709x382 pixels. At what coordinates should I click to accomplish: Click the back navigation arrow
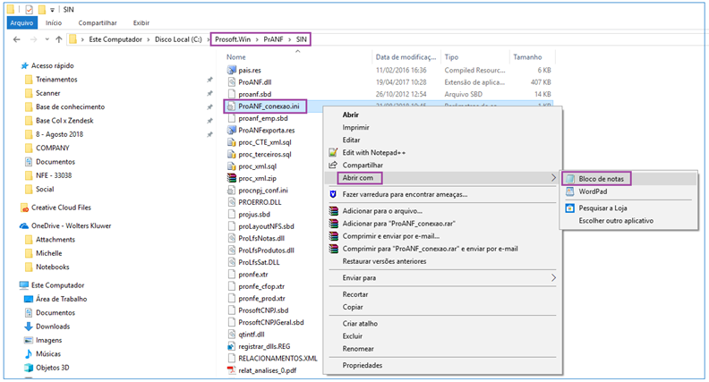pyautogui.click(x=17, y=39)
